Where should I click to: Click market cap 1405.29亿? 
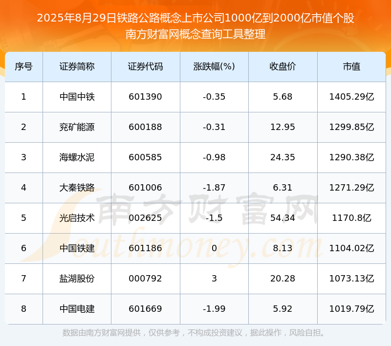(x=351, y=97)
